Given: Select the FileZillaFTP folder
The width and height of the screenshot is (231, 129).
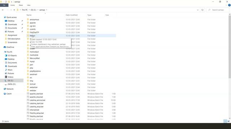Looking at the screenshot, I should click(x=34, y=33).
